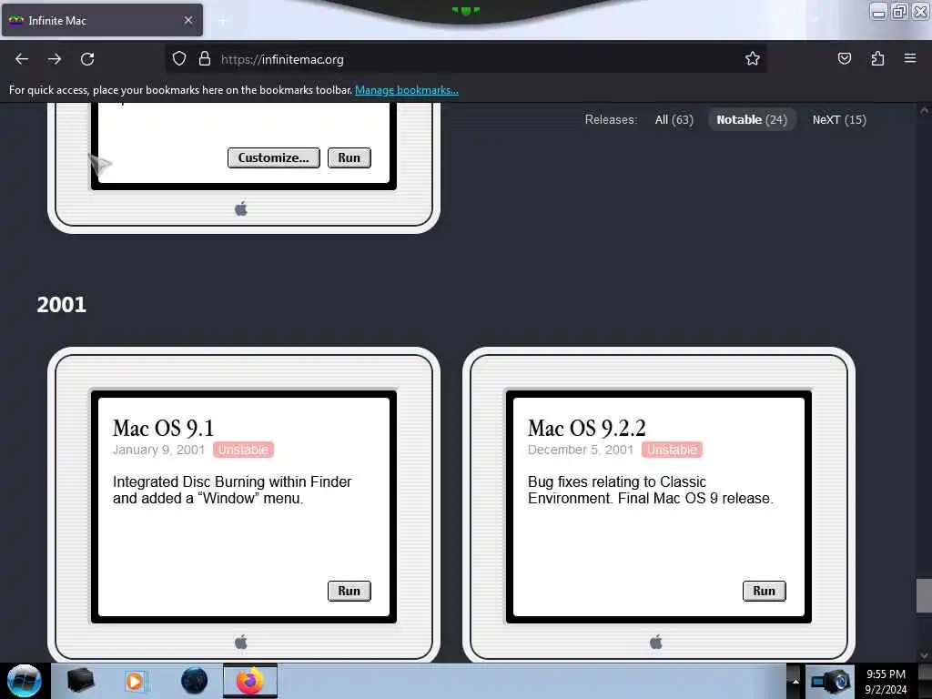Open the Pocket save icon
This screenshot has height=699, width=932.
pos(844,58)
